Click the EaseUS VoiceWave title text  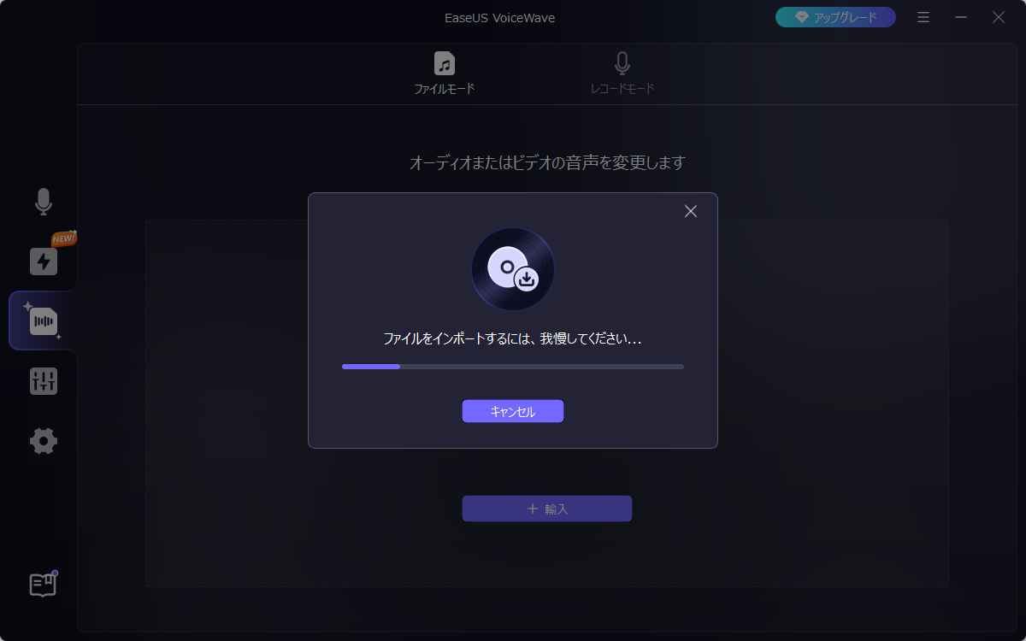tap(499, 16)
